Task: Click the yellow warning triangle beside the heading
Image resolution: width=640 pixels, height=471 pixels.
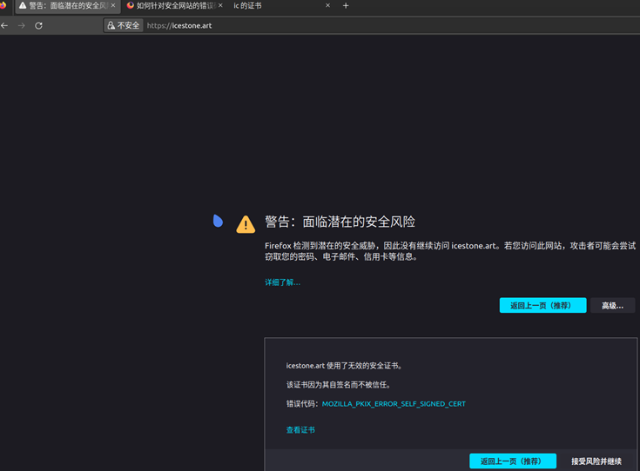Action: pos(246,224)
